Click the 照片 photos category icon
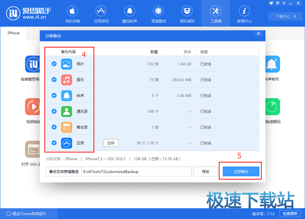The height and width of the screenshot is (219, 305). tap(67, 64)
